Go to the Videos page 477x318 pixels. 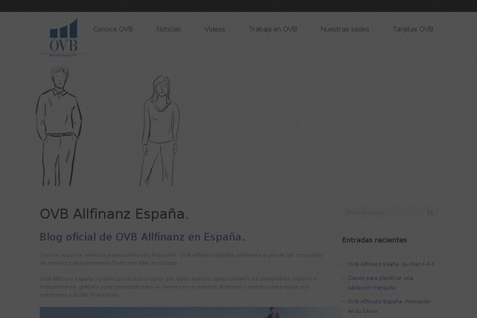[x=215, y=29]
